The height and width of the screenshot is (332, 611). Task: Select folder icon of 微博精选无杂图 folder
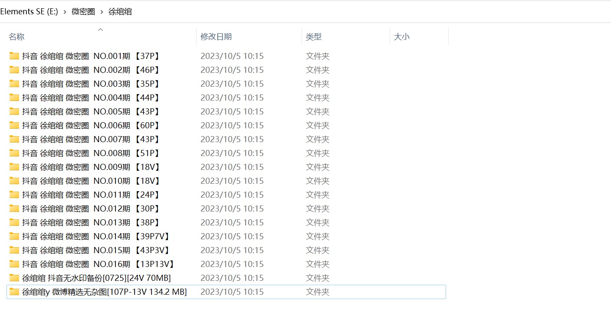(x=14, y=292)
